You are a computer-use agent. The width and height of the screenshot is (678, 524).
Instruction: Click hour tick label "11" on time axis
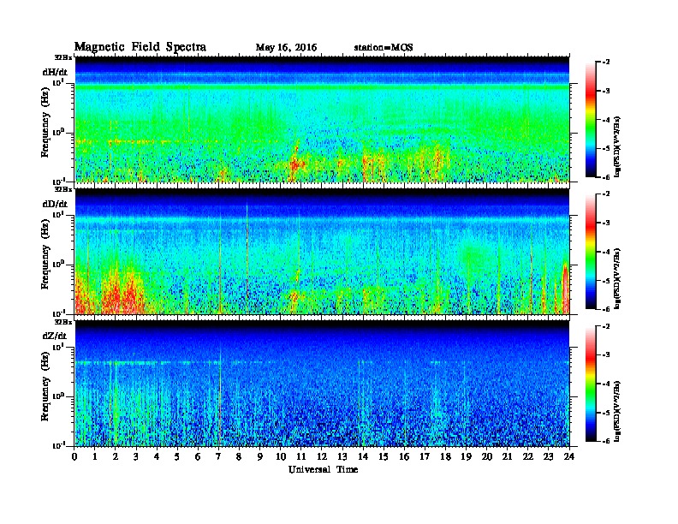301,456
